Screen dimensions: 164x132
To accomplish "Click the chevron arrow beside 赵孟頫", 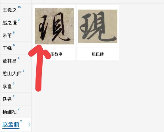I will click(29, 125).
